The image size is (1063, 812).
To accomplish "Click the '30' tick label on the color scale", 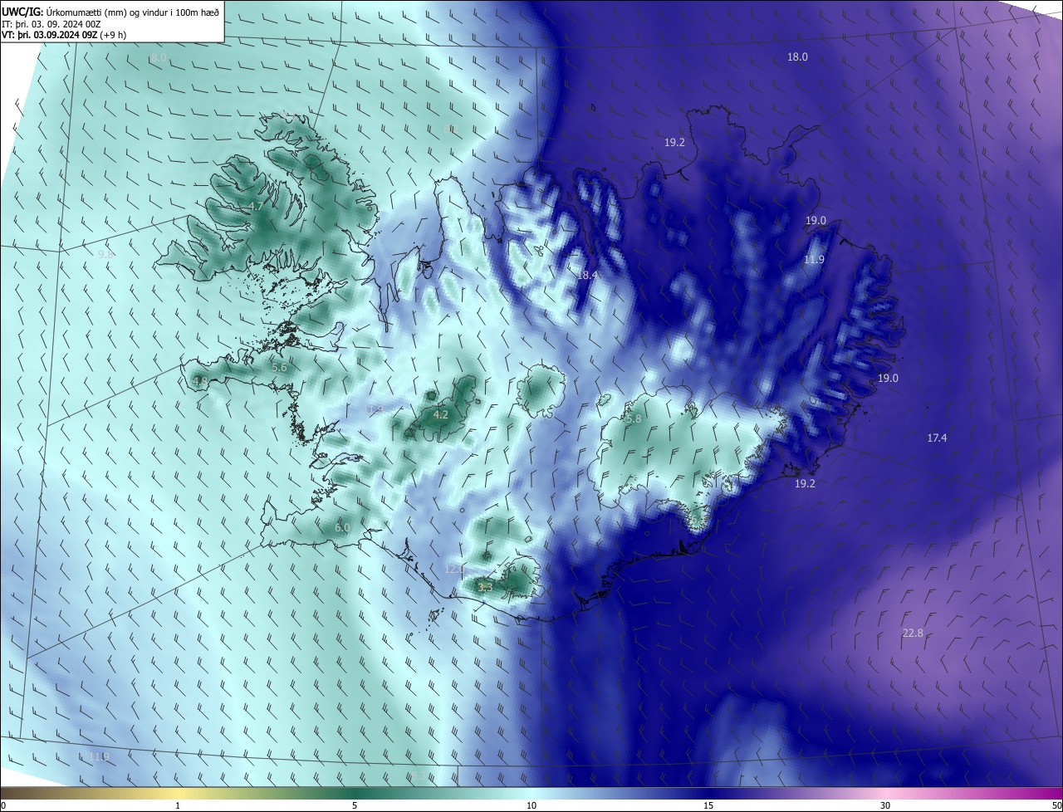I will pos(885,805).
